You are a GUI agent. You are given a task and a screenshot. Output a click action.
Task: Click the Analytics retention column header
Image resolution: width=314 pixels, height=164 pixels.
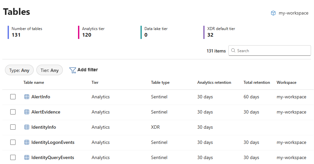click(x=214, y=82)
